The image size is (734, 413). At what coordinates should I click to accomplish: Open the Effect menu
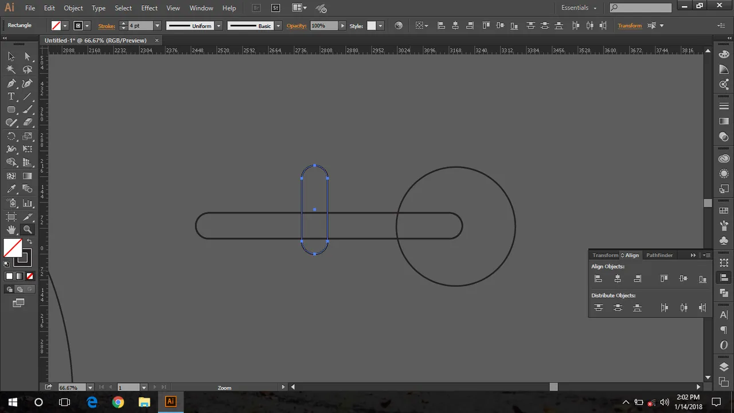pos(149,8)
